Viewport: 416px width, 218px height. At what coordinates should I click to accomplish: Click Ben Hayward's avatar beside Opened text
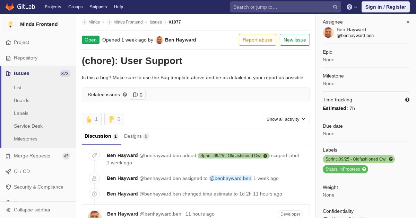click(159, 40)
